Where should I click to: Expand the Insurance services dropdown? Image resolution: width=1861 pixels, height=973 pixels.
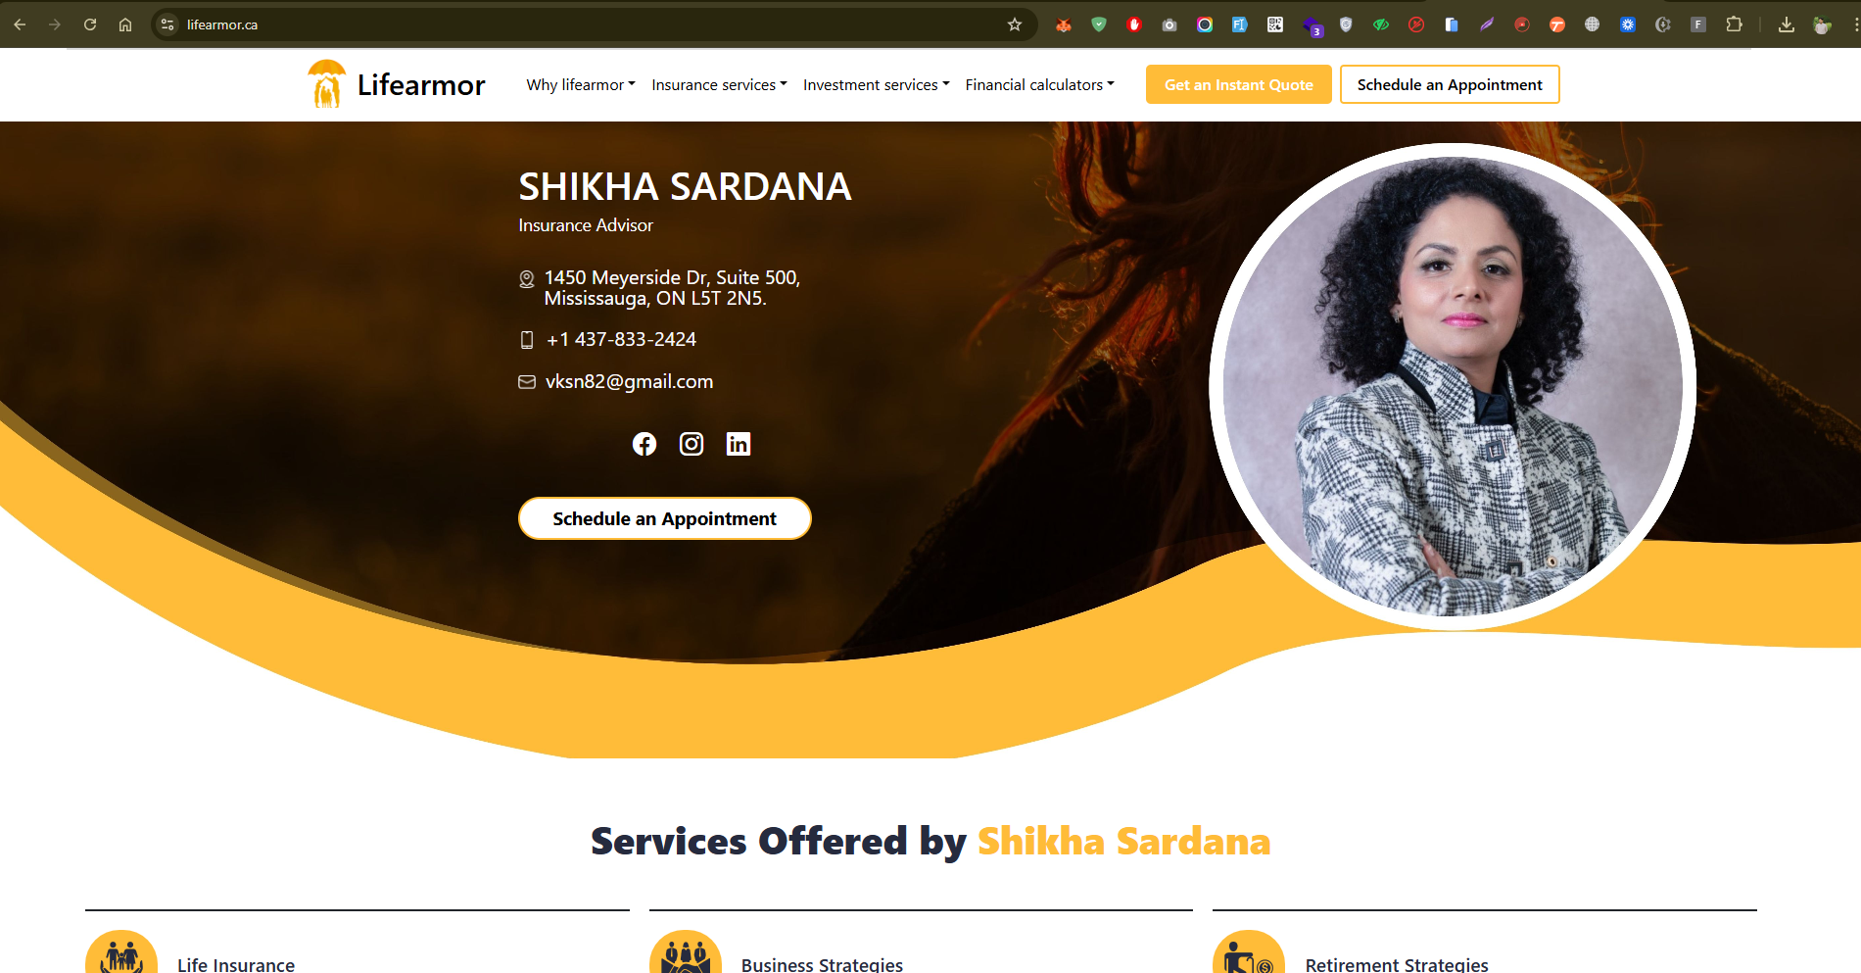(719, 85)
